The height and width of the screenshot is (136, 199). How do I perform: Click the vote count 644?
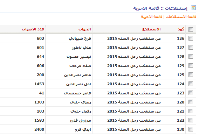[41, 57]
